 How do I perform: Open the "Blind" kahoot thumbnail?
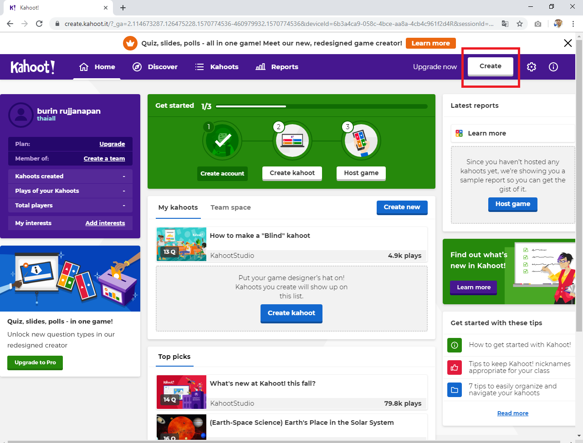click(181, 244)
